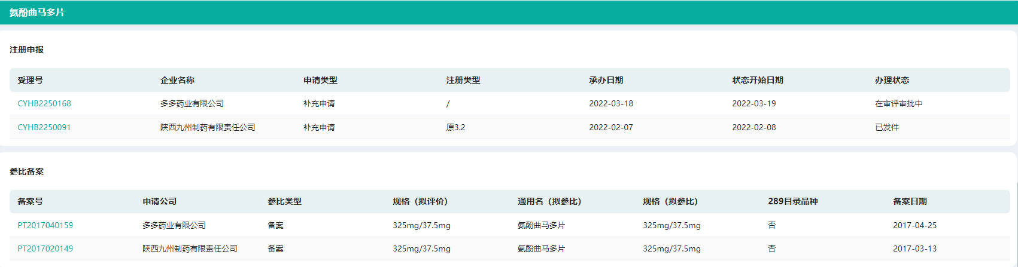Click the 备案日期 column header
This screenshot has width=1018, height=267.
tap(910, 201)
